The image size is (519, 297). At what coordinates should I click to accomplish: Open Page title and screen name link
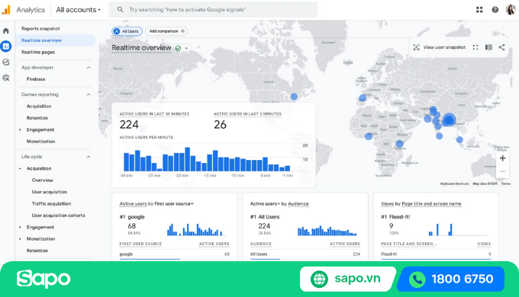[x=431, y=204]
